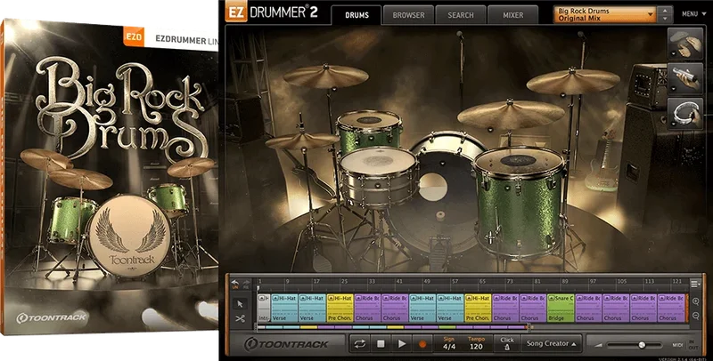
Task: Select the last purple Chorus block
Action: [x=671, y=308]
